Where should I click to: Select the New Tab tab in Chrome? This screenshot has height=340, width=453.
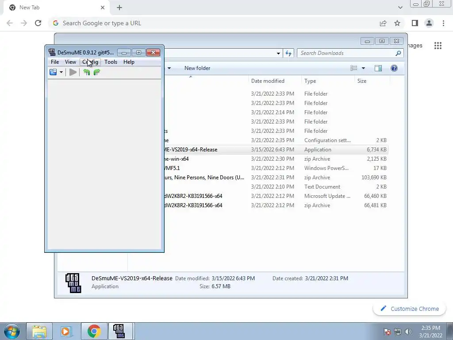click(56, 8)
